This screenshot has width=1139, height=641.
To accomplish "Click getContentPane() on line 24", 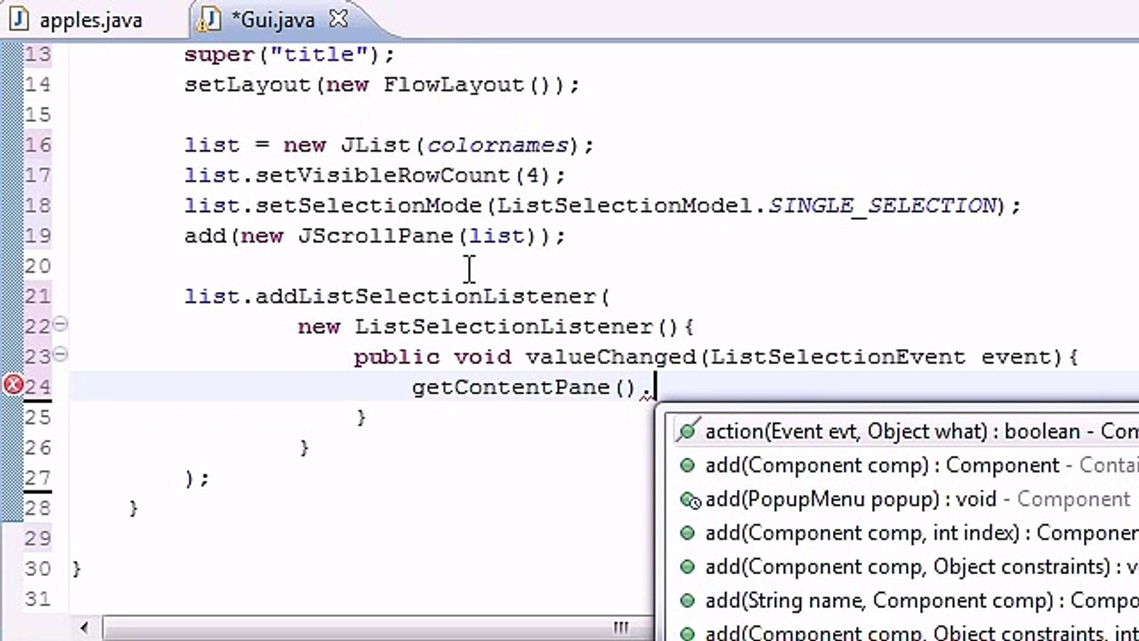I will coord(524,387).
